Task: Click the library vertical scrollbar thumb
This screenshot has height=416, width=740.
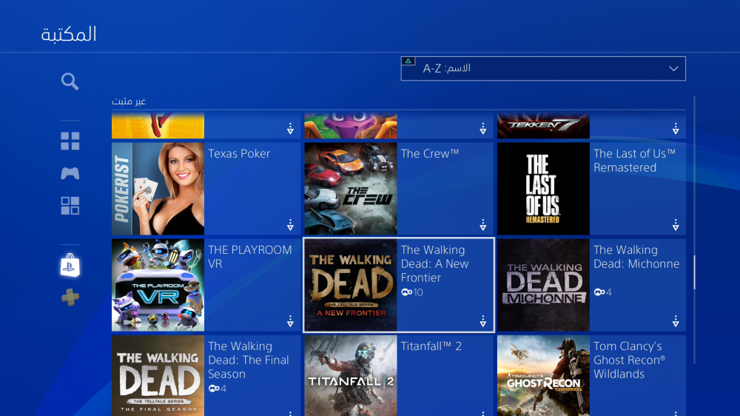Action: point(694,272)
